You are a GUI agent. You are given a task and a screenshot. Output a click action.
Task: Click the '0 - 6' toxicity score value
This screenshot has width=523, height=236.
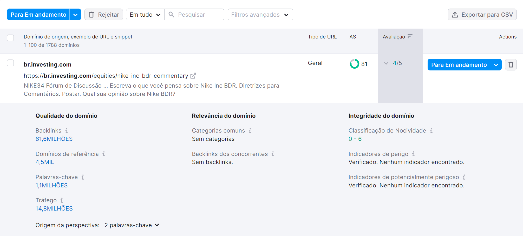[x=355, y=139]
